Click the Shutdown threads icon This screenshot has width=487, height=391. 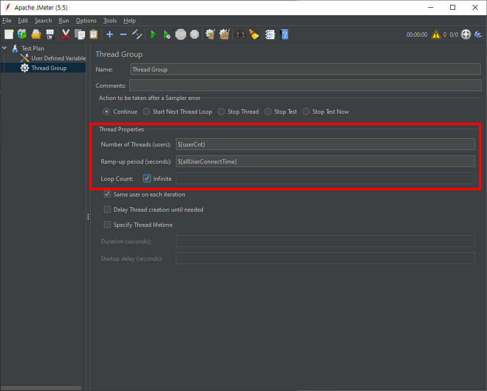click(x=195, y=34)
